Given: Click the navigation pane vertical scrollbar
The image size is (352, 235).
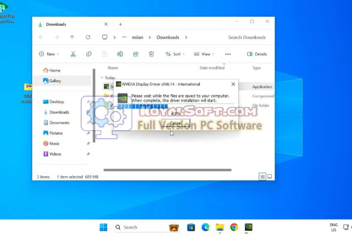Looking at the screenshot, I should click(94, 105).
